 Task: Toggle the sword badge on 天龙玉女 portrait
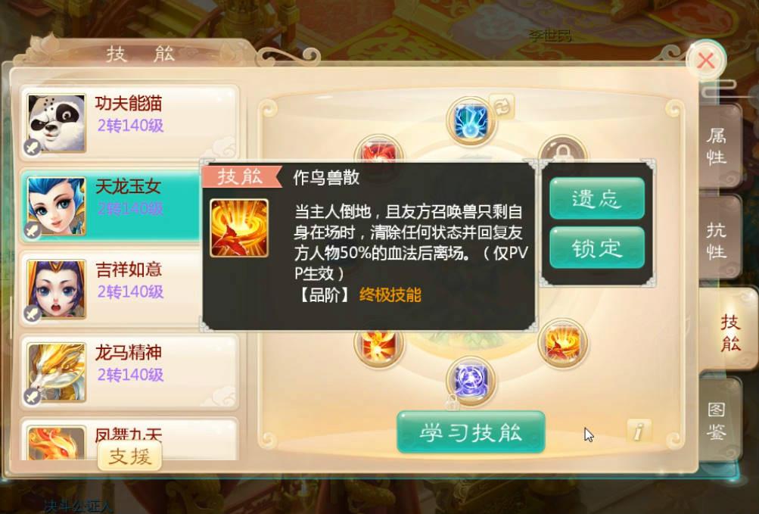point(32,231)
